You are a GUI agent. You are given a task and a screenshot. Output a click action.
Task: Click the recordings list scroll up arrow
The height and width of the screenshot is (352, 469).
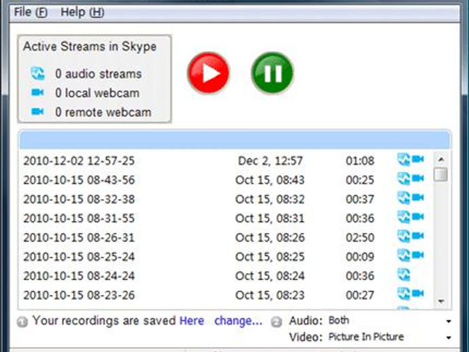pyautogui.click(x=441, y=160)
